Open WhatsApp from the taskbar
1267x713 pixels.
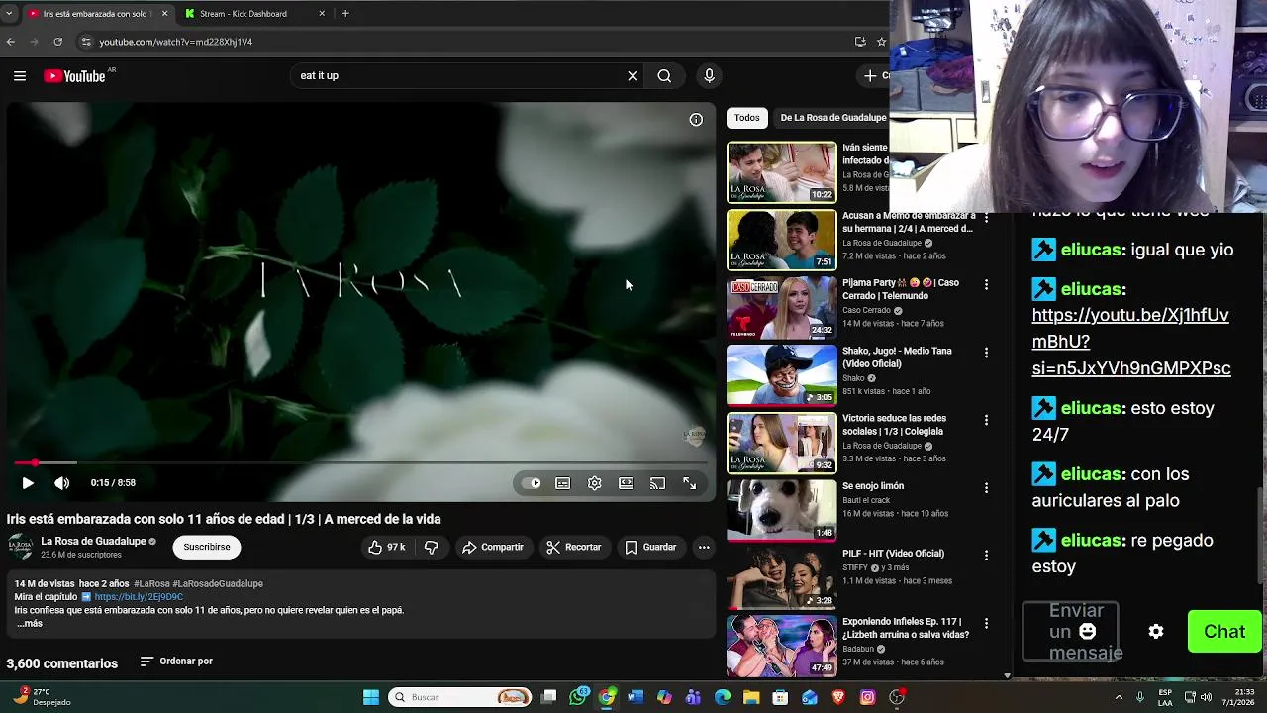click(579, 697)
